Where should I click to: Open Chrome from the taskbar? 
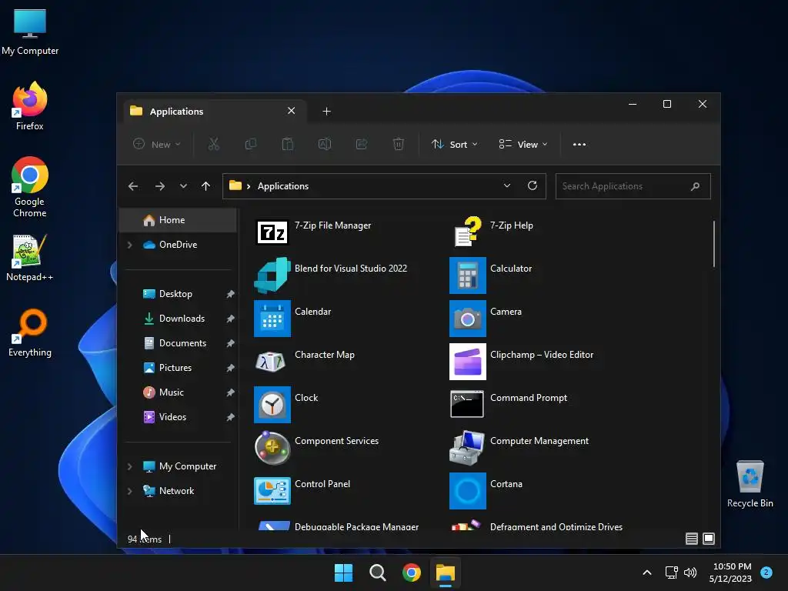(x=412, y=573)
